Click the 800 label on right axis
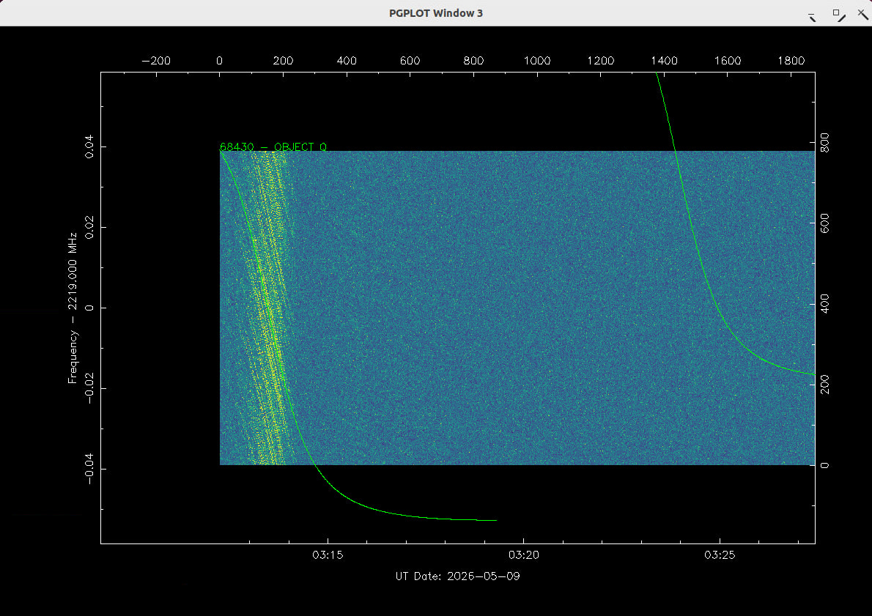 pos(824,143)
